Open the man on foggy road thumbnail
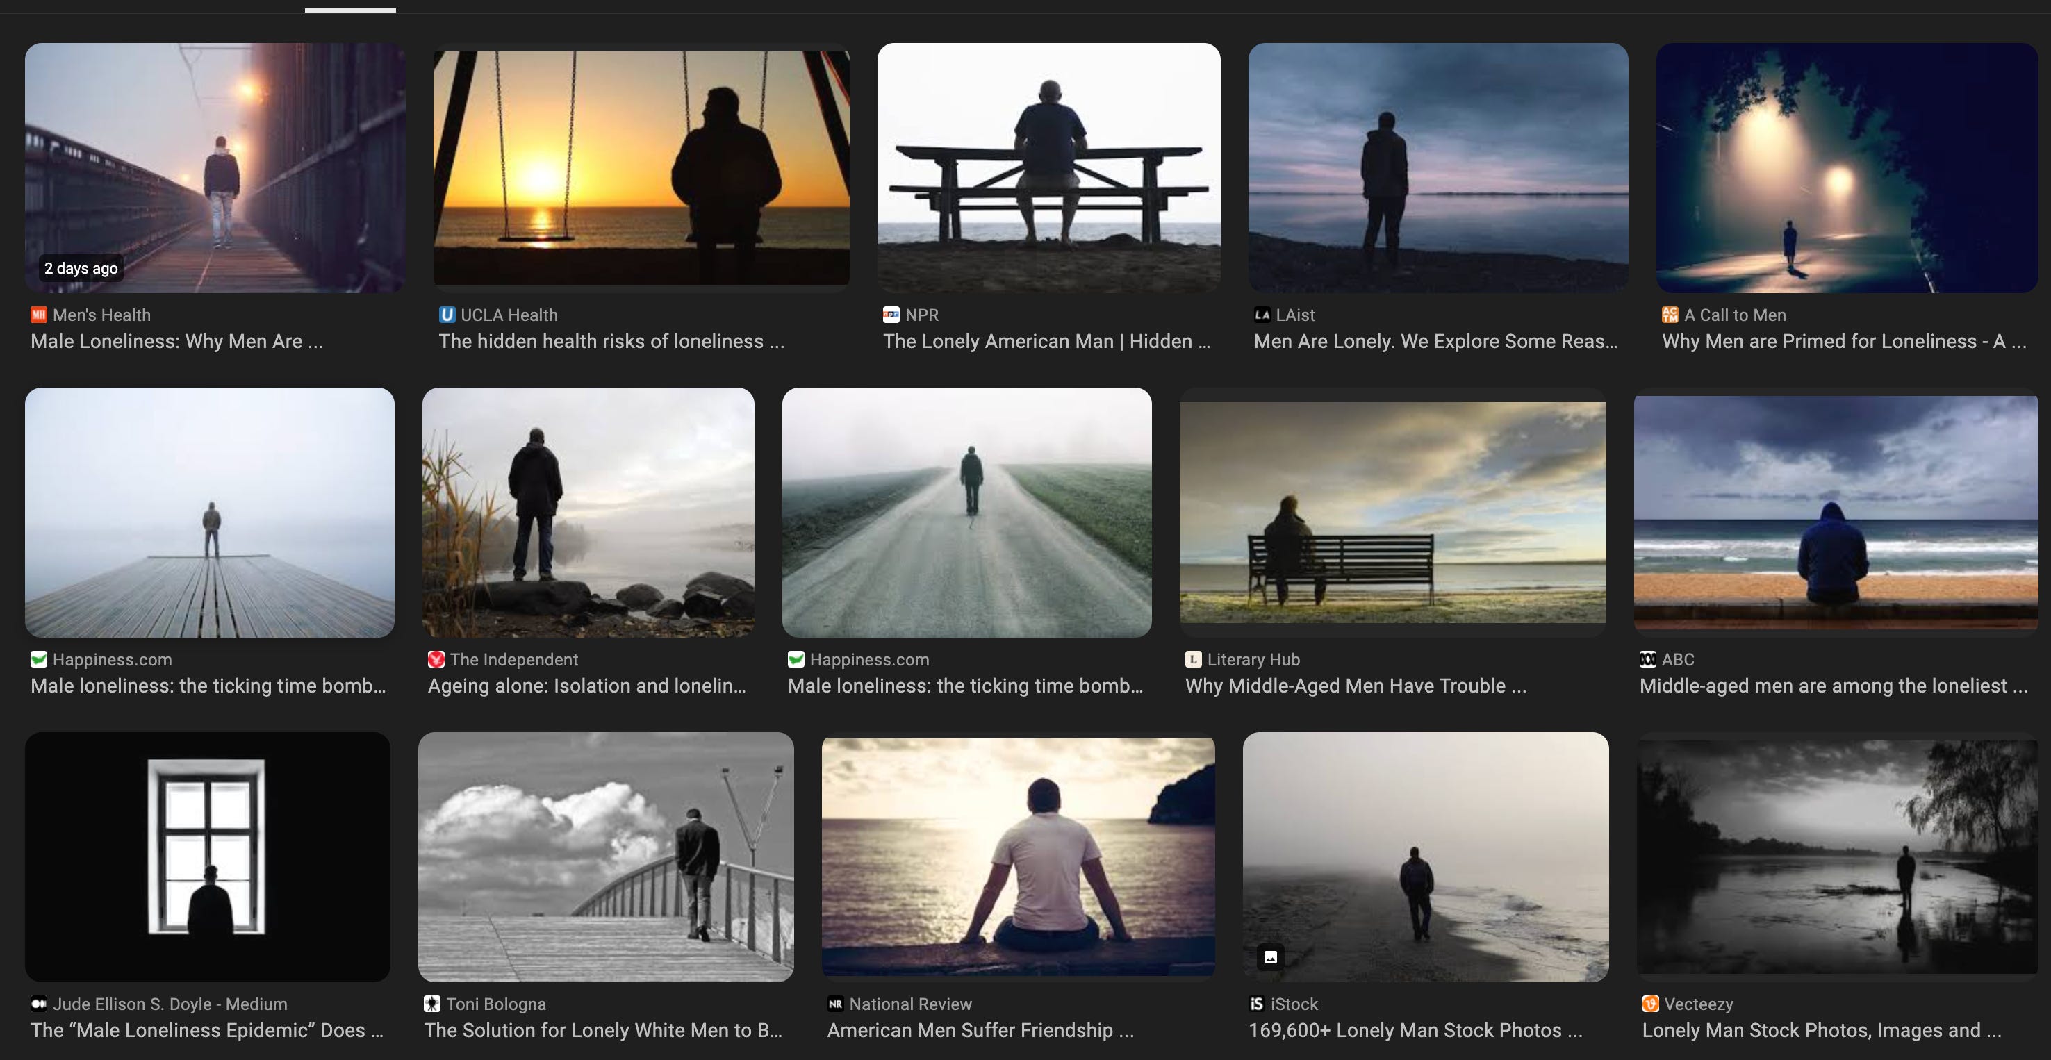Screen dimensions: 2051x1060 click(966, 513)
